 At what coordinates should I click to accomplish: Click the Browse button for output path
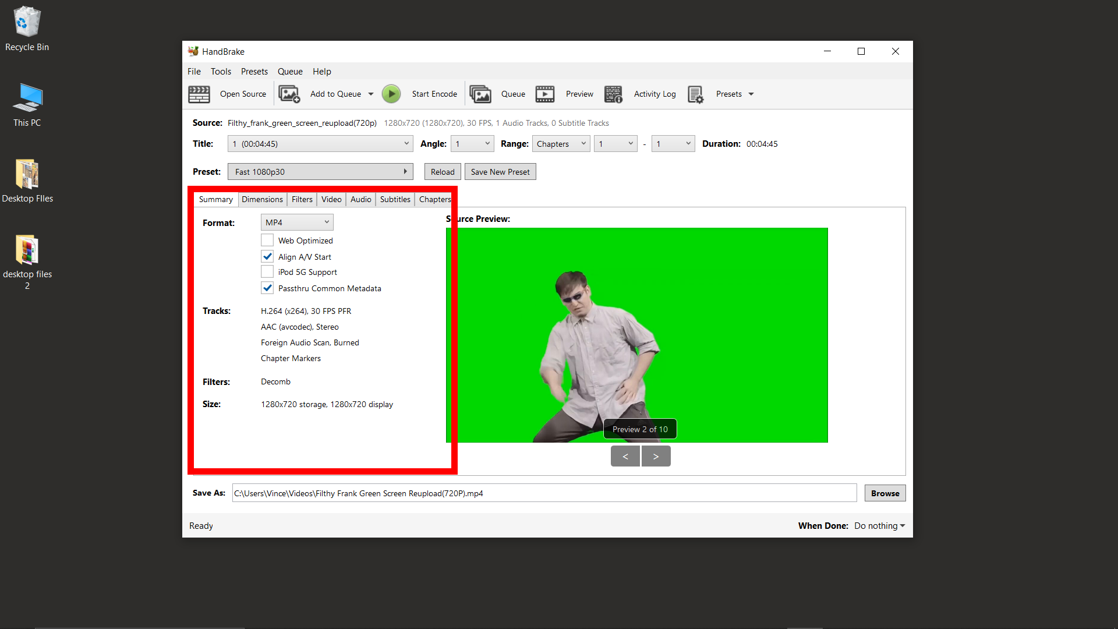(885, 493)
